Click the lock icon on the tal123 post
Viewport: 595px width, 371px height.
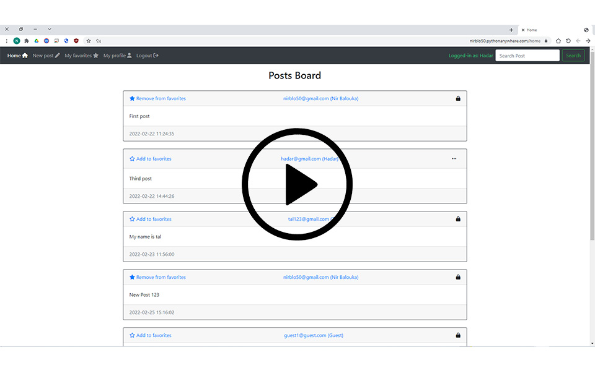[458, 219]
